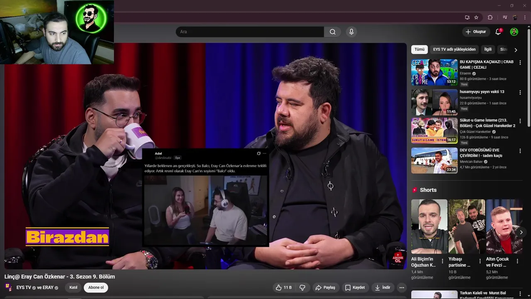531x299 pixels.
Task: Click the Abone Ol watermark in video
Action: click(x=397, y=257)
